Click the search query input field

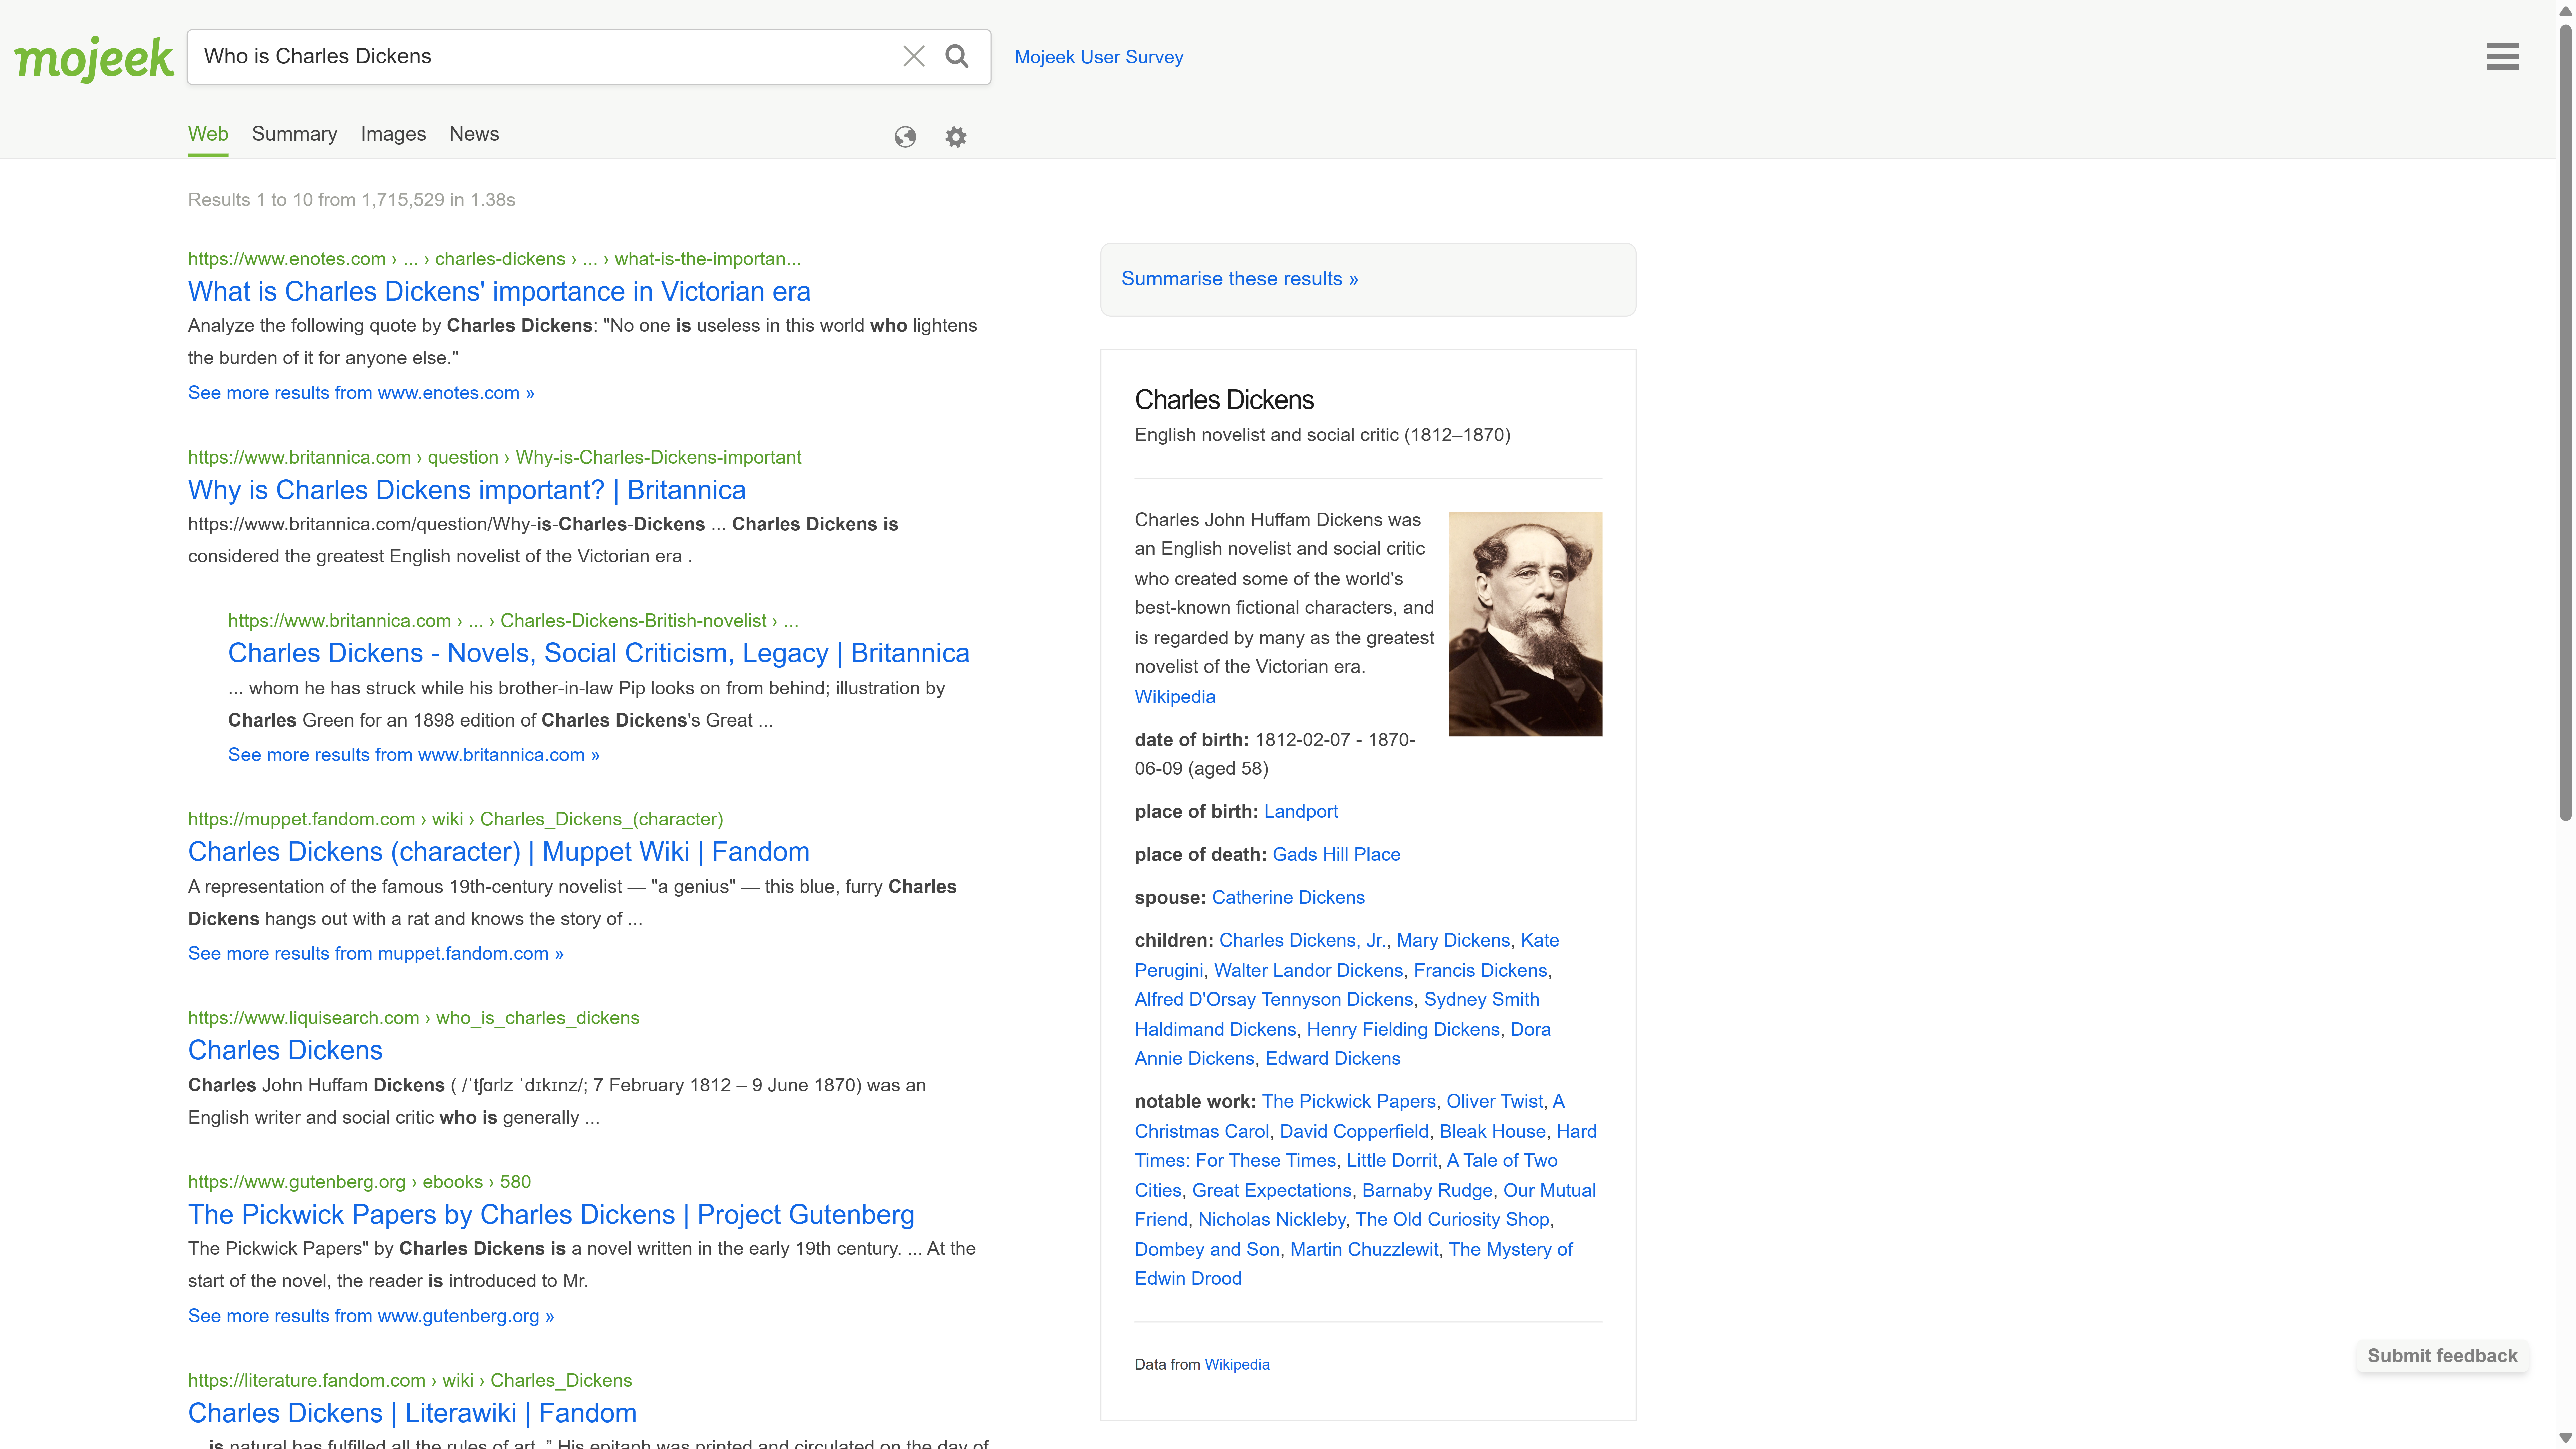click(540, 56)
